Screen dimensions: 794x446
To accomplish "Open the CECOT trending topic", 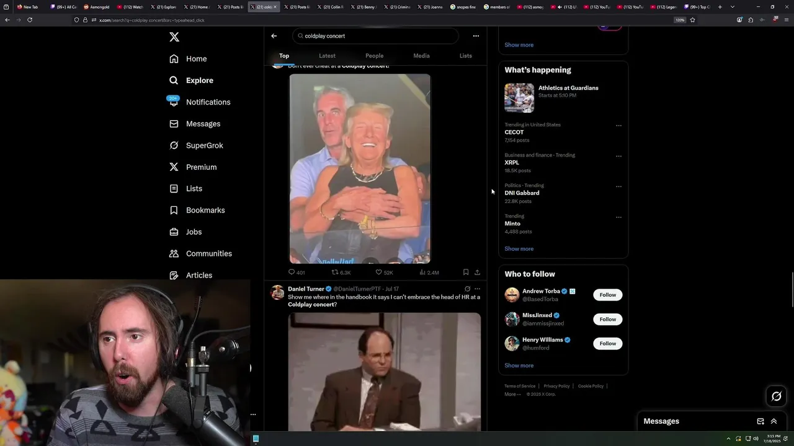I will [x=514, y=133].
